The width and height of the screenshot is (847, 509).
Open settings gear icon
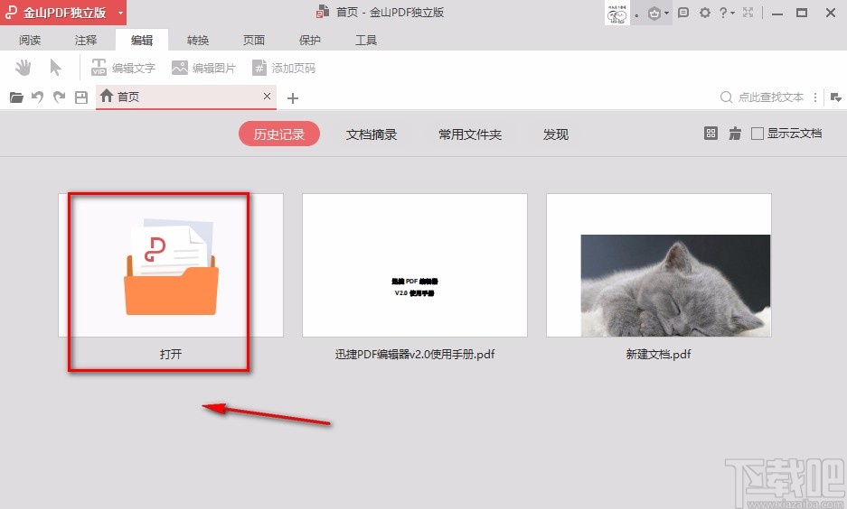click(x=705, y=13)
